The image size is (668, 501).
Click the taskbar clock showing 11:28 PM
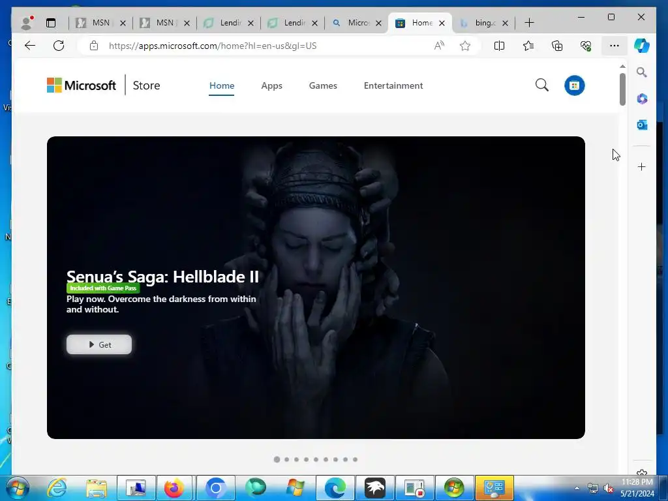tap(637, 488)
